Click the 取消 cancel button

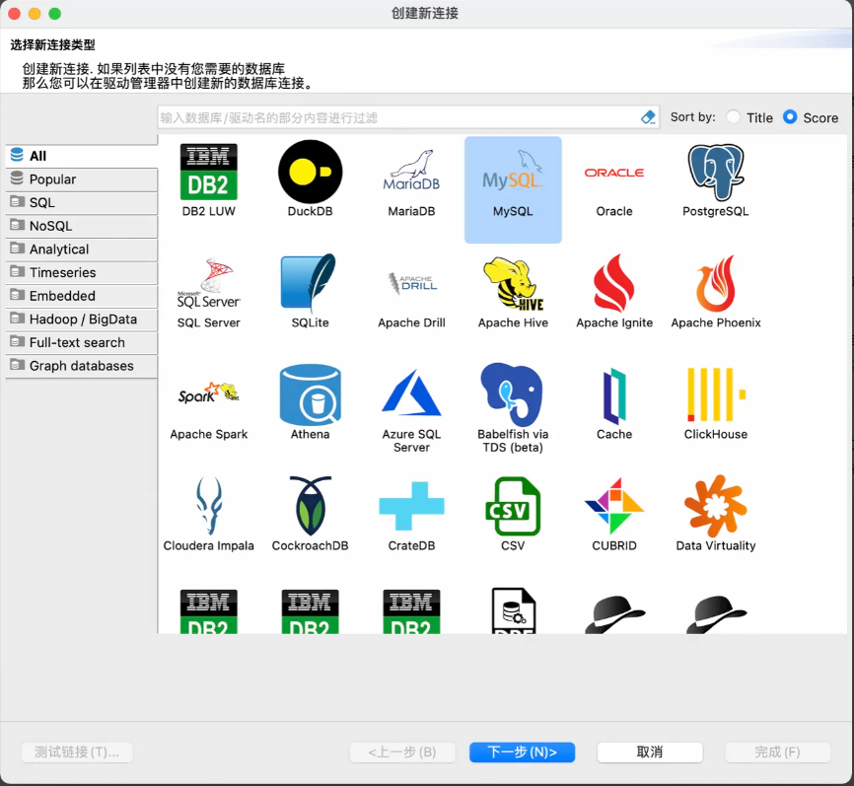coord(650,752)
